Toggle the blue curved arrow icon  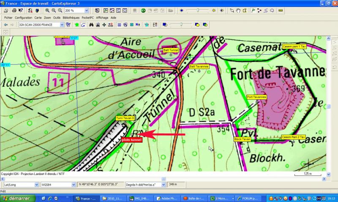[x=83, y=25]
